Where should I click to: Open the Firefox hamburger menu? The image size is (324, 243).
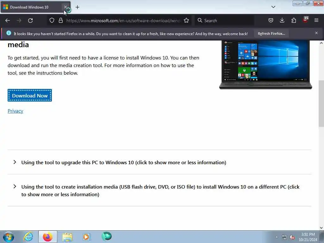click(316, 21)
